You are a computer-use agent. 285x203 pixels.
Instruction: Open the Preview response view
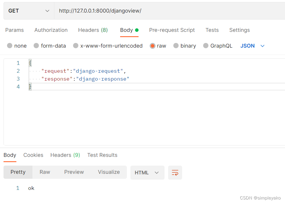point(74,172)
